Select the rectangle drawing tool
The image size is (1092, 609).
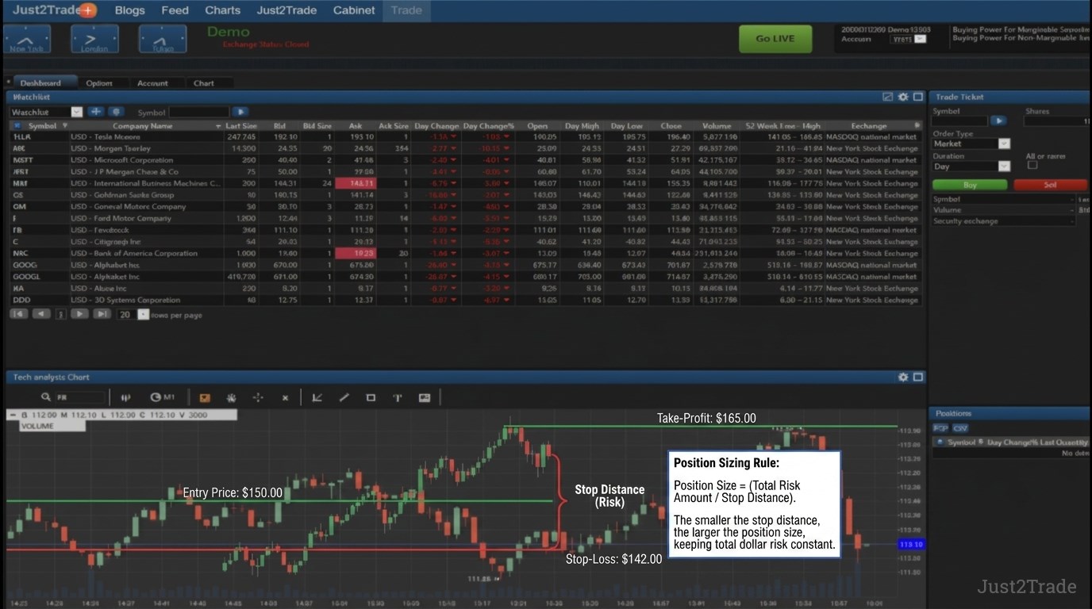(371, 397)
